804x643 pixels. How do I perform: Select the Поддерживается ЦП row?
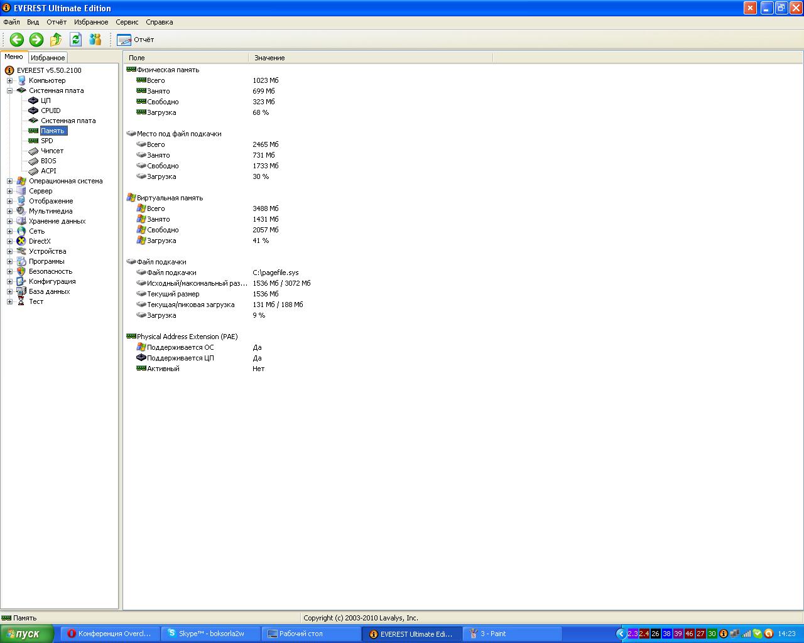tap(180, 358)
